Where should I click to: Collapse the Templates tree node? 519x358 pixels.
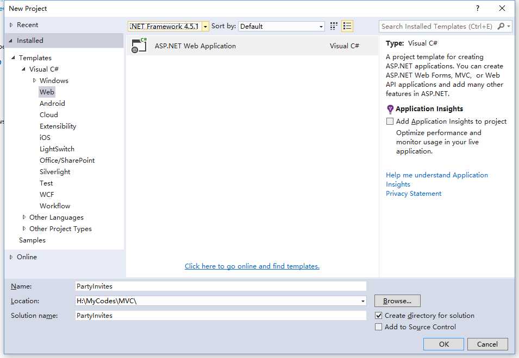tap(13, 58)
